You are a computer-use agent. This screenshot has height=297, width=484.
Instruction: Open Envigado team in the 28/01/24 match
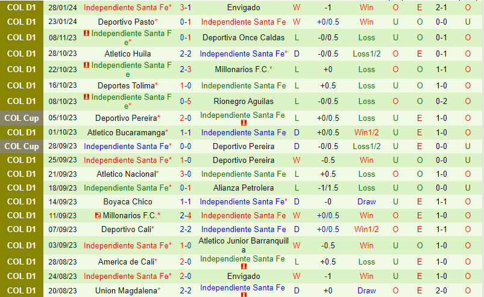(x=244, y=8)
